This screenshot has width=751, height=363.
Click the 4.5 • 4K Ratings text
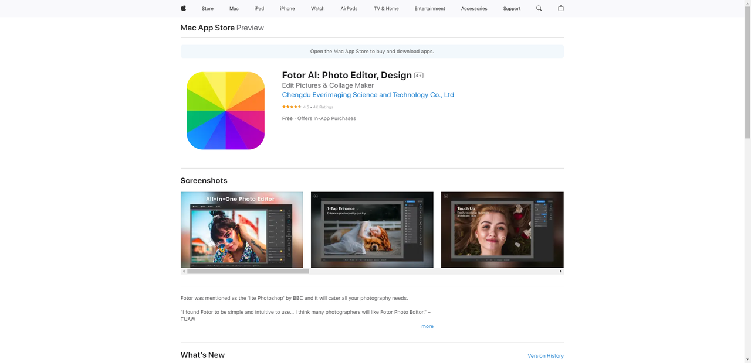[x=318, y=107]
